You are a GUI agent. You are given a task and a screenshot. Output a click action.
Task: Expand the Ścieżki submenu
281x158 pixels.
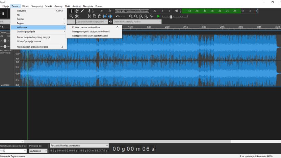39,19
